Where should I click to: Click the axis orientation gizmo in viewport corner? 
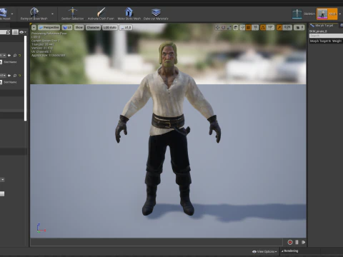(x=41, y=228)
